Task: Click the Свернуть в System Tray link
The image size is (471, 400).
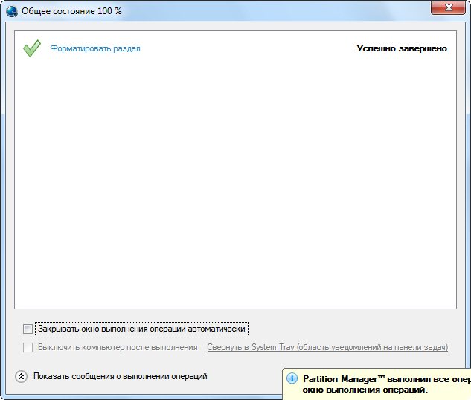Action: tap(327, 347)
